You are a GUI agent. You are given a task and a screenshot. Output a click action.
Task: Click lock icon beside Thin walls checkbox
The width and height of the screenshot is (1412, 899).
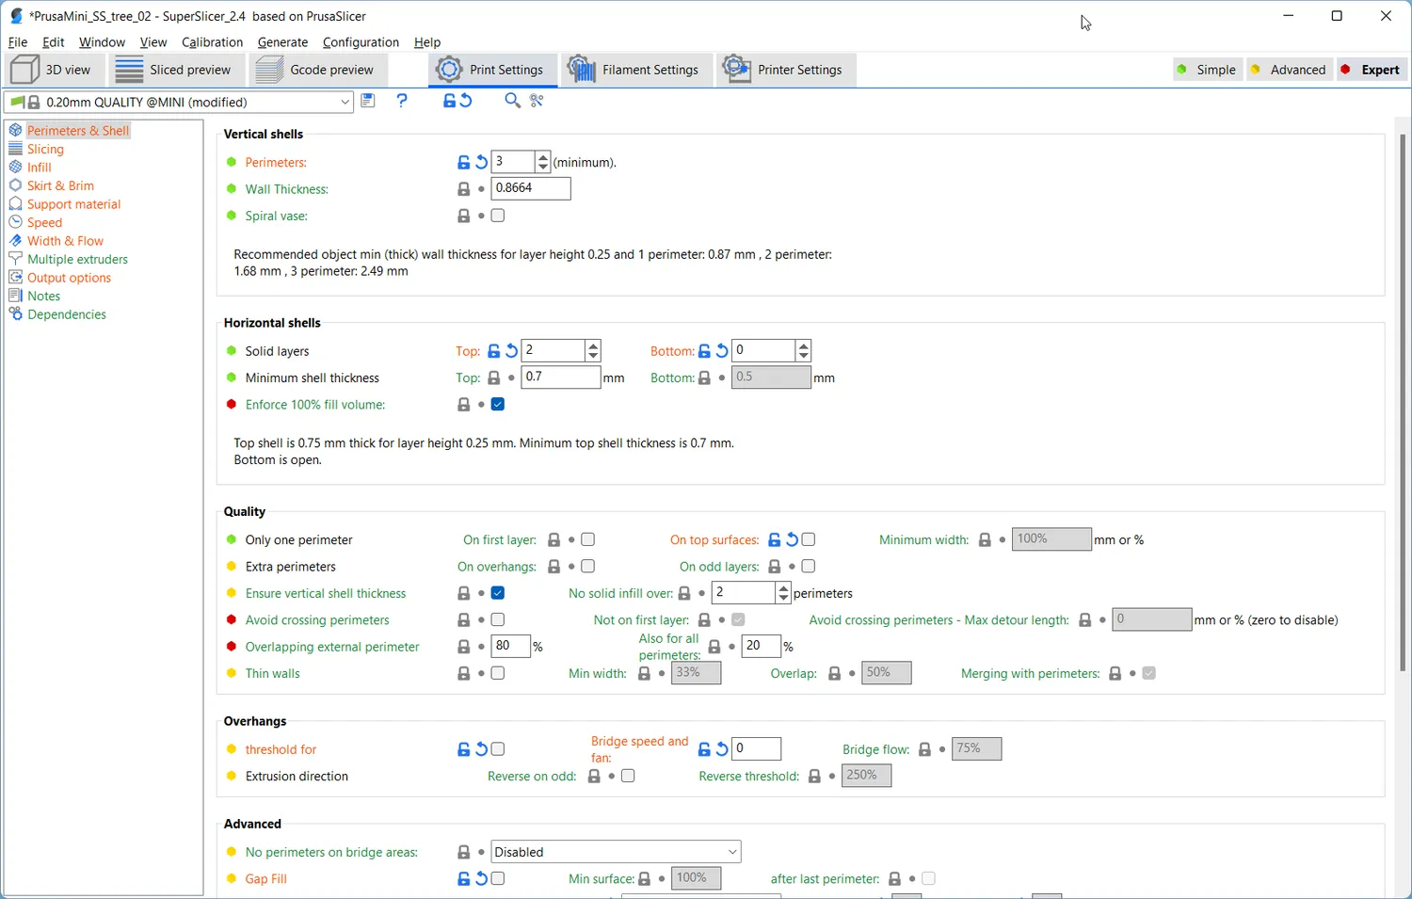(x=463, y=673)
